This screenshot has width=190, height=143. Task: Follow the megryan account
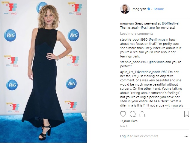coord(159,9)
